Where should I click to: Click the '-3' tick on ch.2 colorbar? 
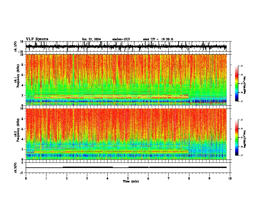[241, 120]
